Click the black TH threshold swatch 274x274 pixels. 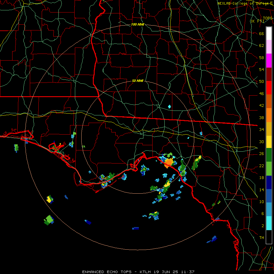[x=269, y=237]
